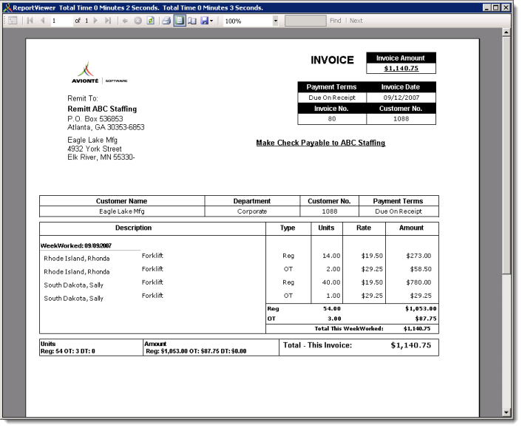The image size is (522, 428).
Task: Click 'Remitt ABC Staffing' heading
Action: [x=102, y=109]
